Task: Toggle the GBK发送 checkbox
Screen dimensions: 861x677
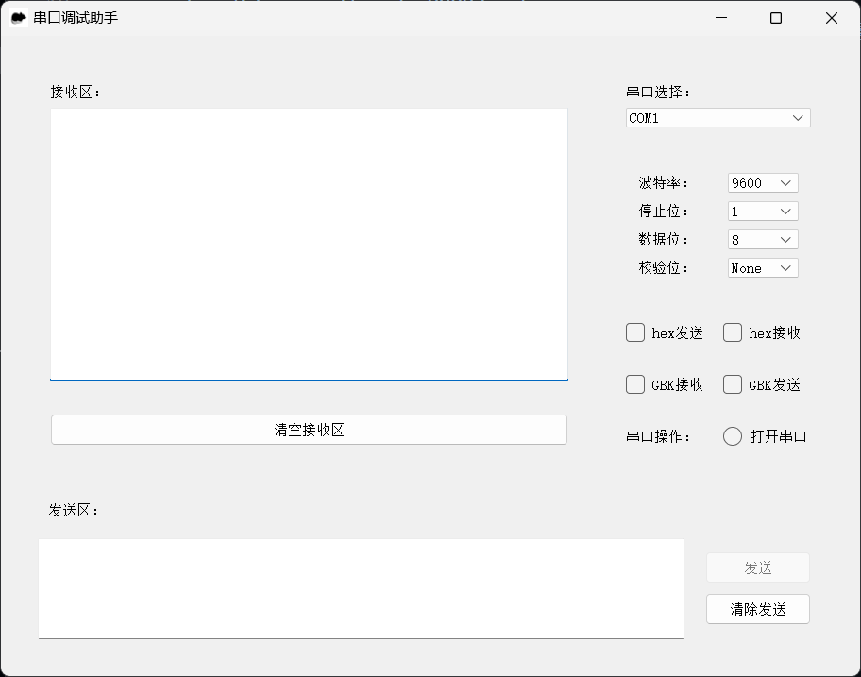Action: (733, 384)
